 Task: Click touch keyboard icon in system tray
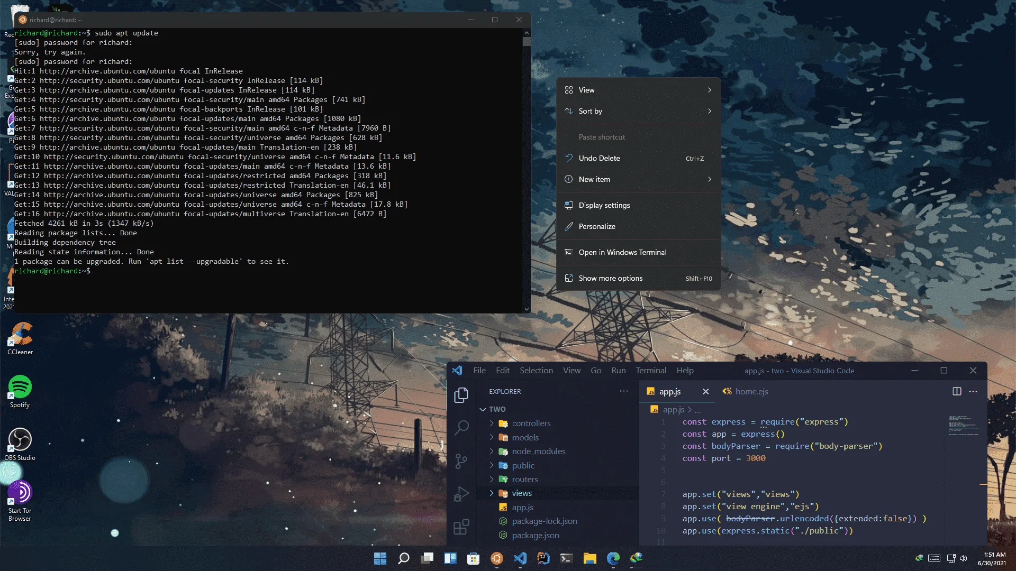934,558
